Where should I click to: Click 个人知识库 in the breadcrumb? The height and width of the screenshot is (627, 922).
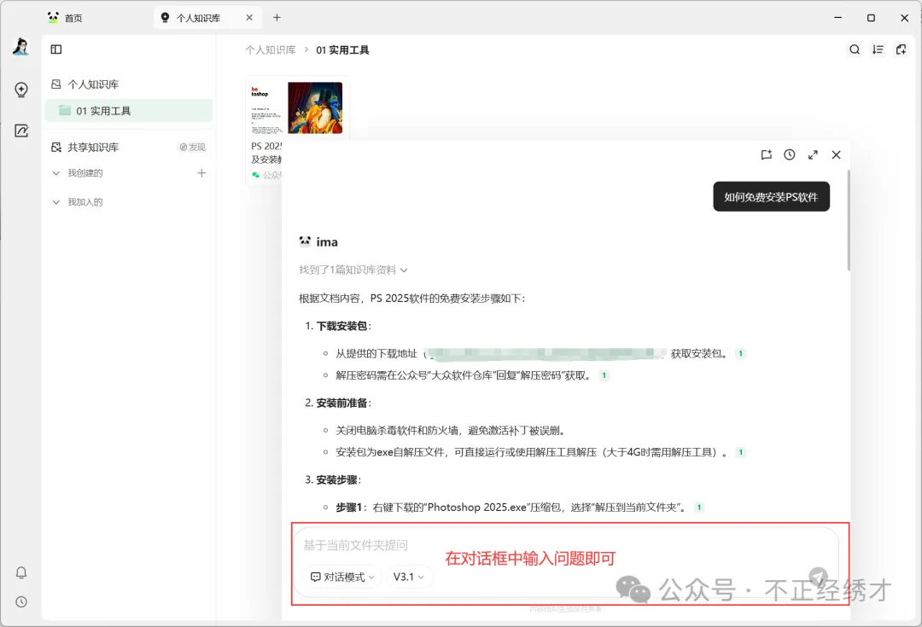click(271, 50)
